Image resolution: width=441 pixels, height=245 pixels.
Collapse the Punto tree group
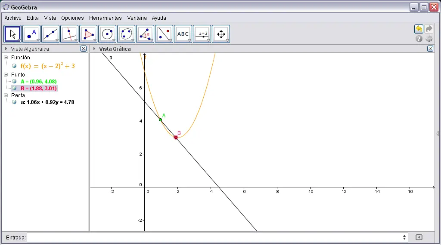tap(6, 75)
